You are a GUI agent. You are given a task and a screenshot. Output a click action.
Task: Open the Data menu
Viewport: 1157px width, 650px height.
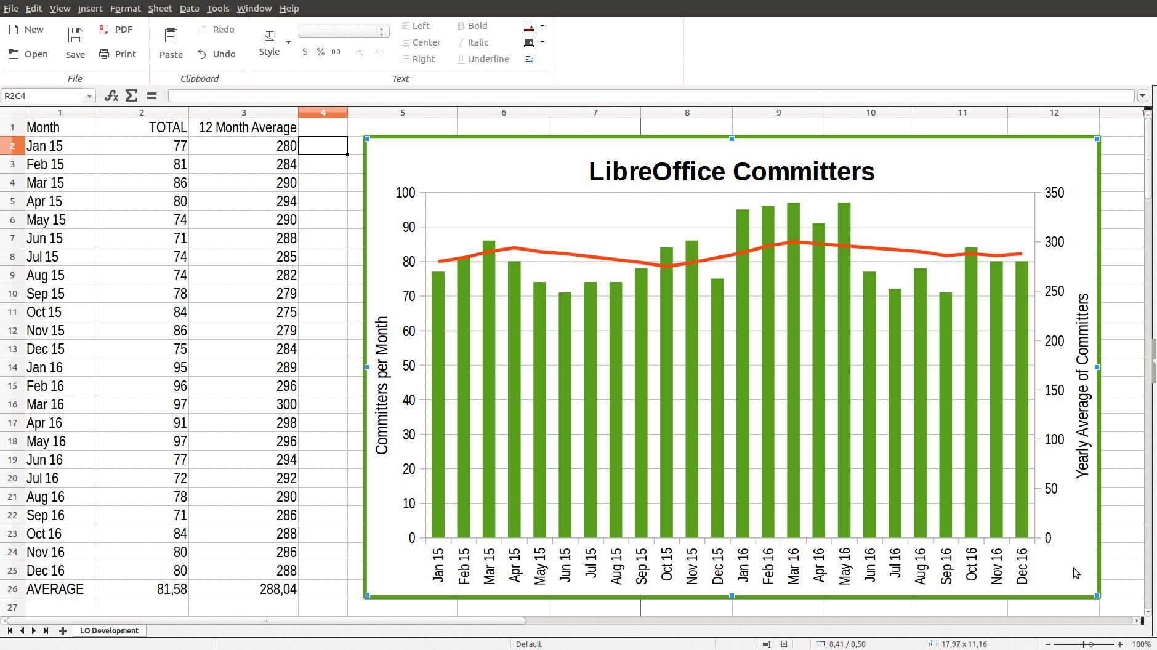coord(189,8)
